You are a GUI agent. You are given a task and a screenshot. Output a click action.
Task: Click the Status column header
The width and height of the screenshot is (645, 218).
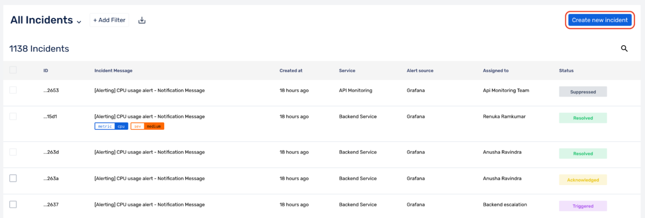point(566,71)
